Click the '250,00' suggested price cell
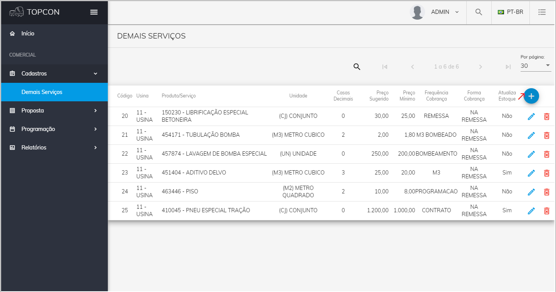The height and width of the screenshot is (292, 556). (x=380, y=154)
